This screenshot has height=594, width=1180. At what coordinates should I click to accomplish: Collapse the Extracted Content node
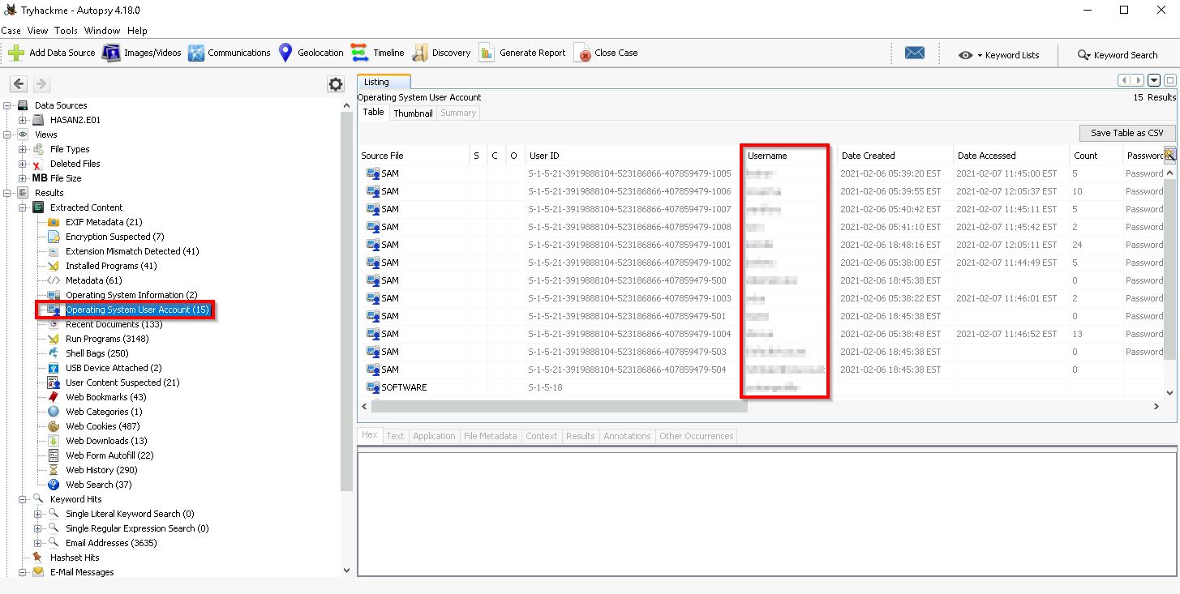[x=24, y=207]
